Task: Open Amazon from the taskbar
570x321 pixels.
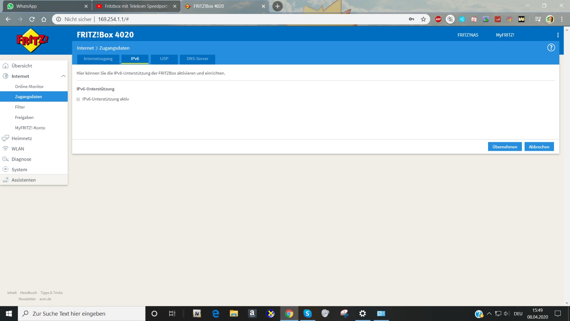Action: (252, 314)
